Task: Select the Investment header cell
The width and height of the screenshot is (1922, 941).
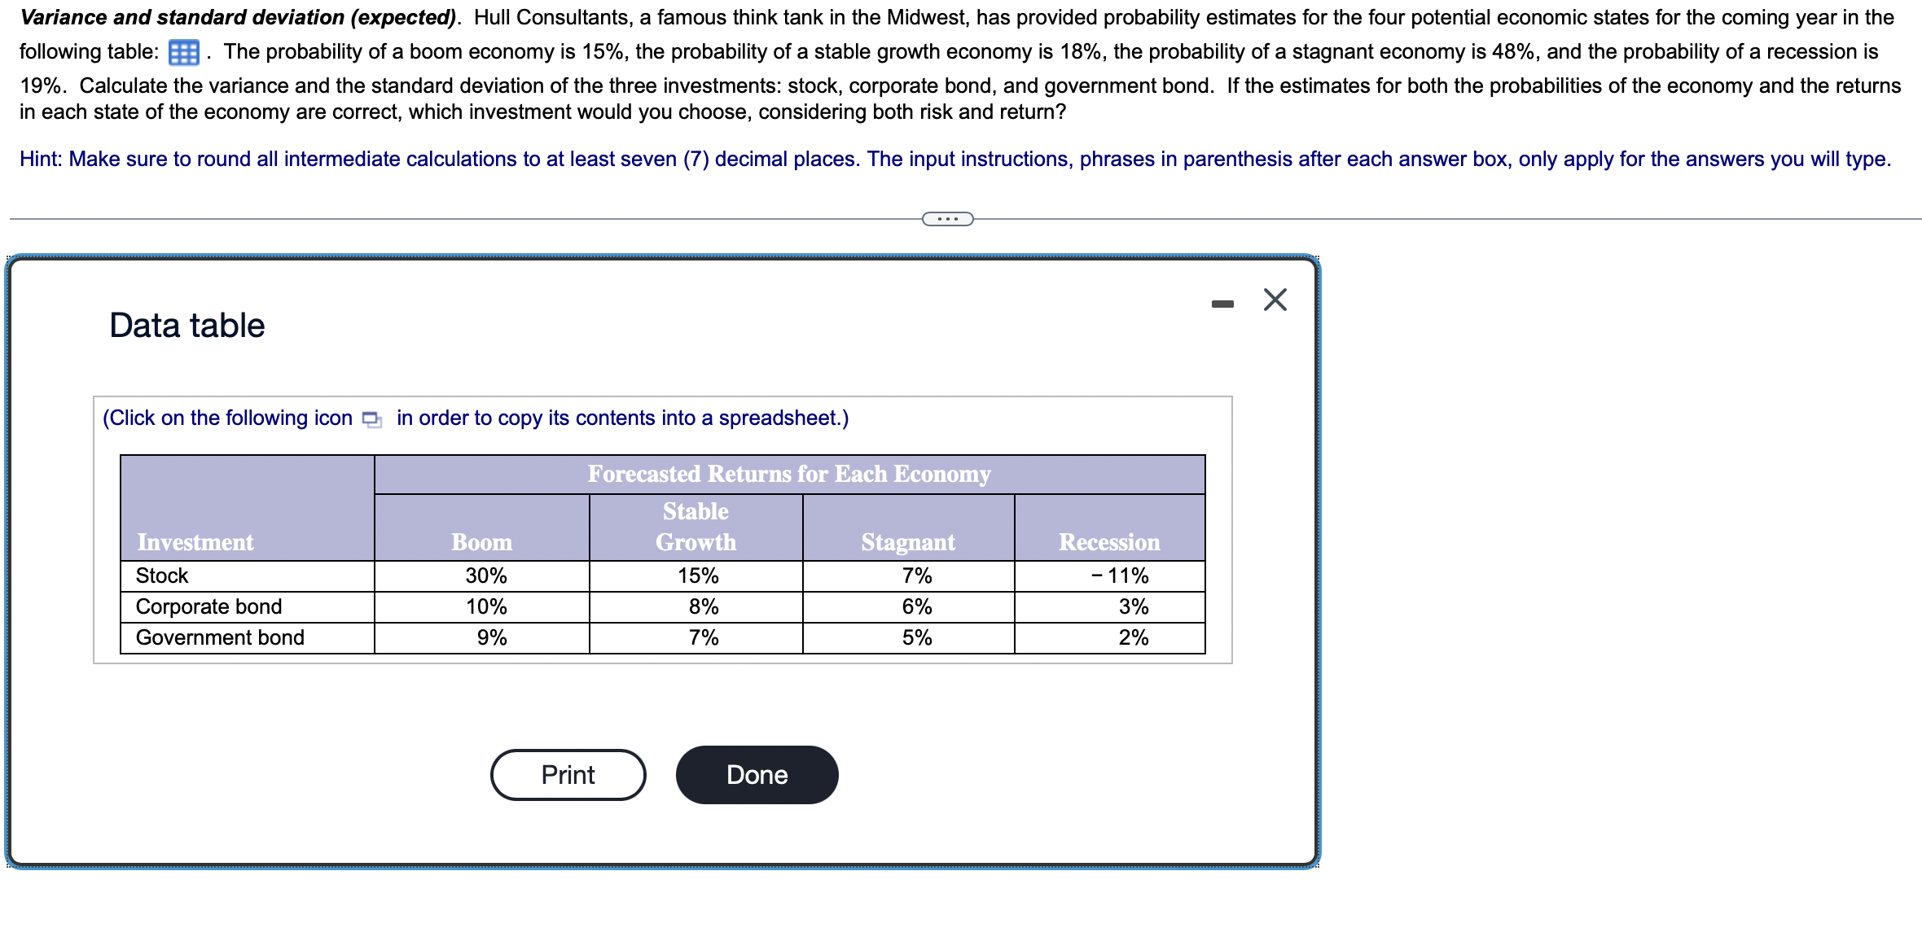Action: [x=195, y=541]
